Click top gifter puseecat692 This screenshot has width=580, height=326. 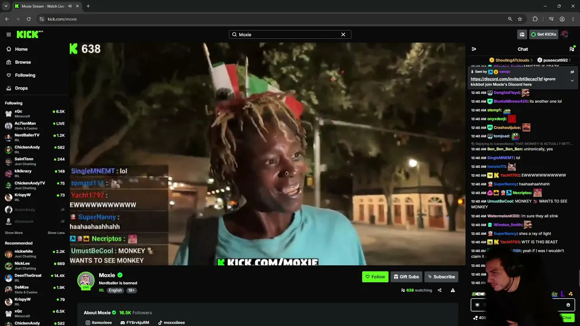pos(556,60)
